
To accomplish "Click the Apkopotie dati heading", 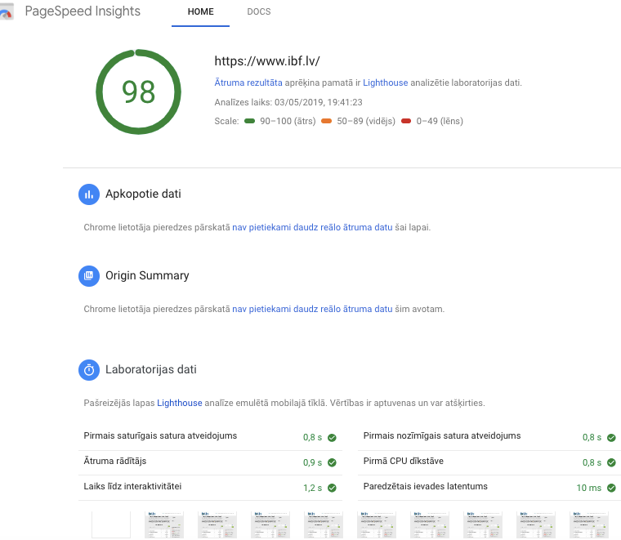I will [x=143, y=194].
